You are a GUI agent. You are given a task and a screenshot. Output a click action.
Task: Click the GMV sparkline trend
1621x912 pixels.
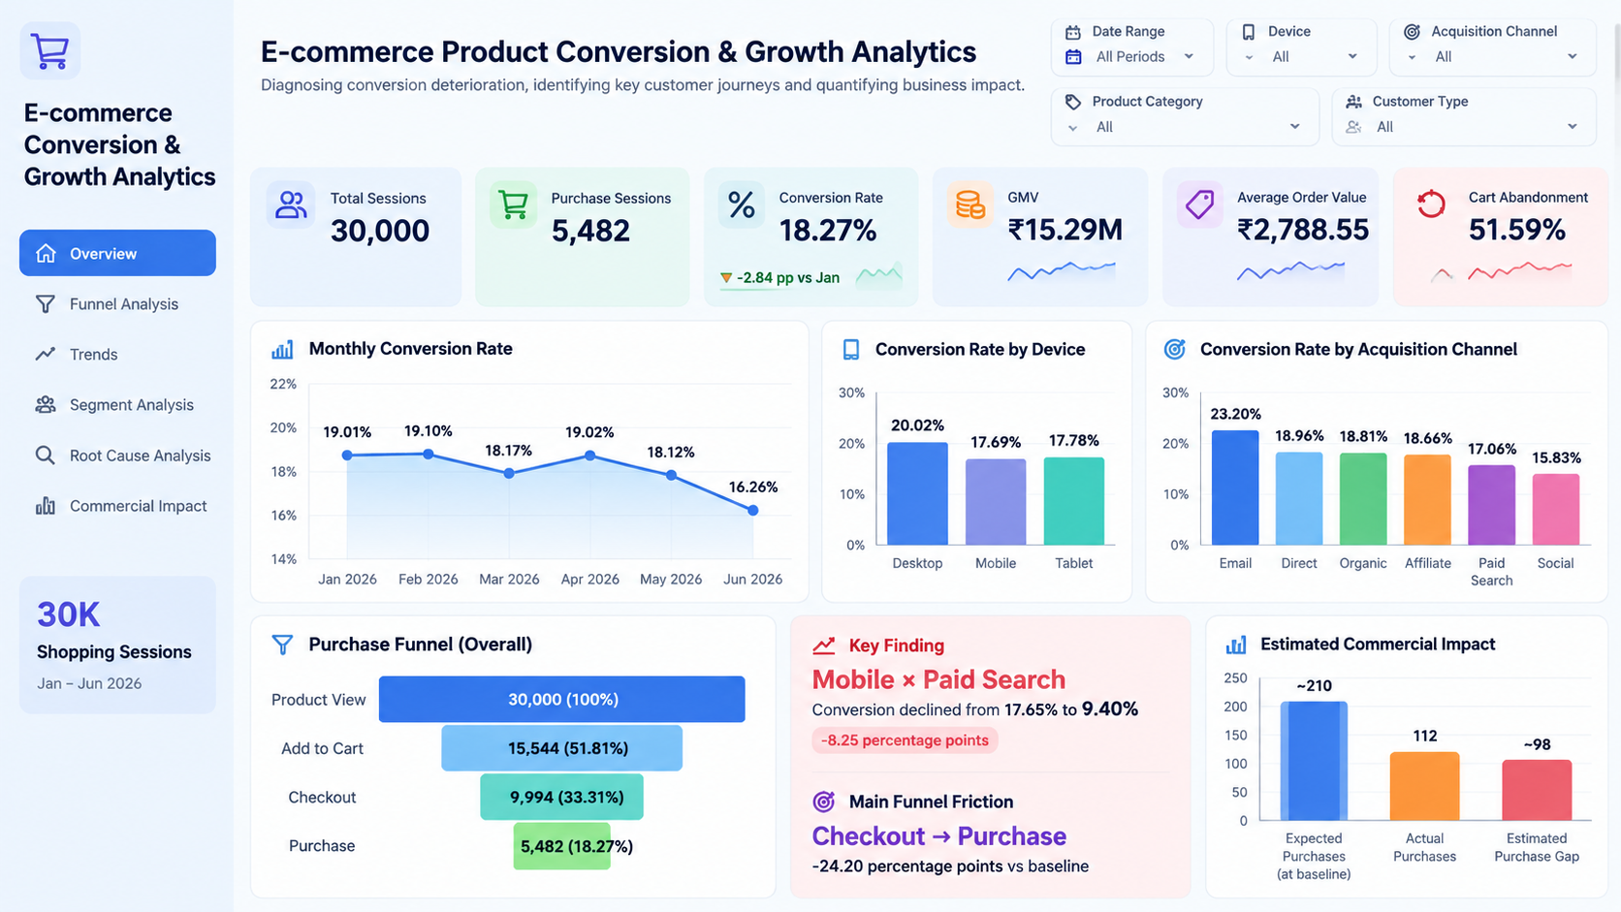[1062, 271]
